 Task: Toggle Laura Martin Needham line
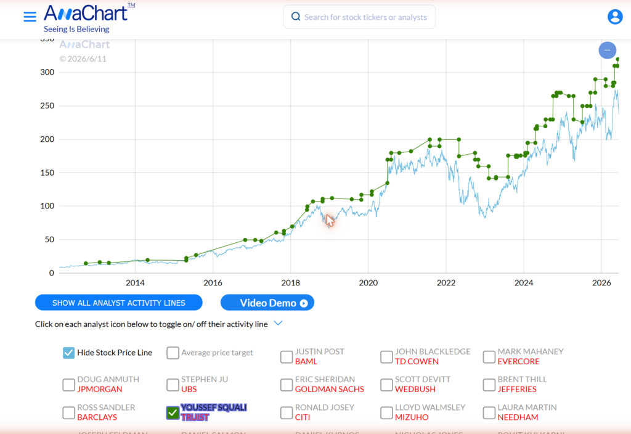click(x=489, y=412)
